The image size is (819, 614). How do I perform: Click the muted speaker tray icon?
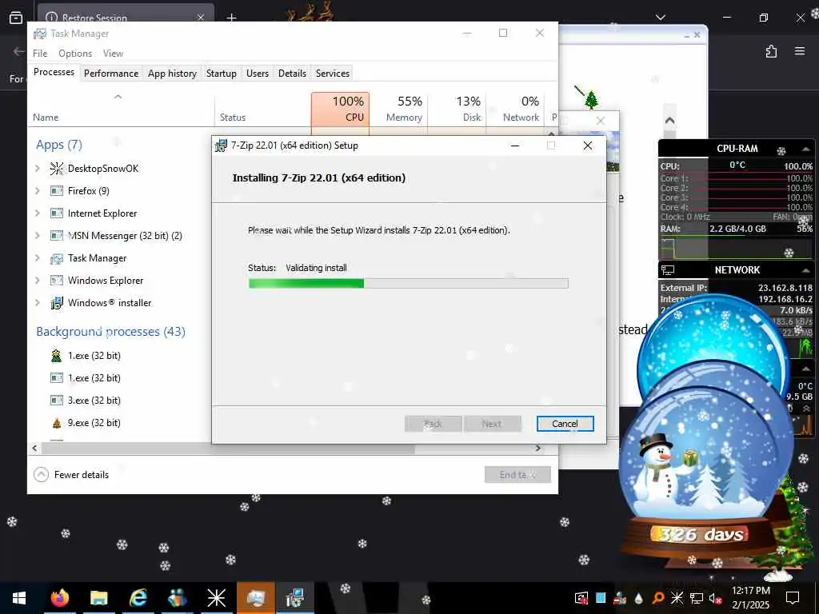click(715, 598)
